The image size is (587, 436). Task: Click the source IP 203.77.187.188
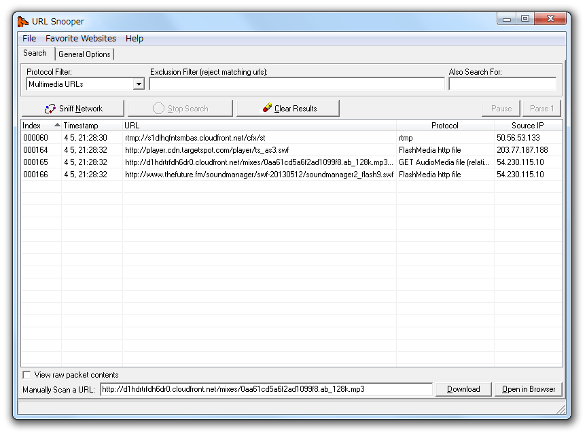tap(522, 150)
